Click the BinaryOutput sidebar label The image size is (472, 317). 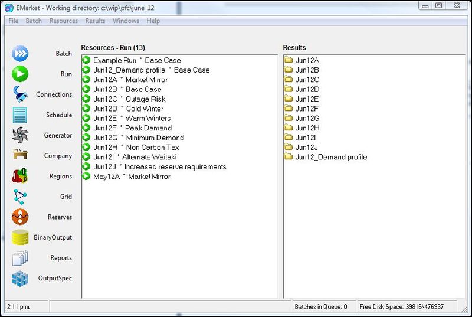coord(53,237)
